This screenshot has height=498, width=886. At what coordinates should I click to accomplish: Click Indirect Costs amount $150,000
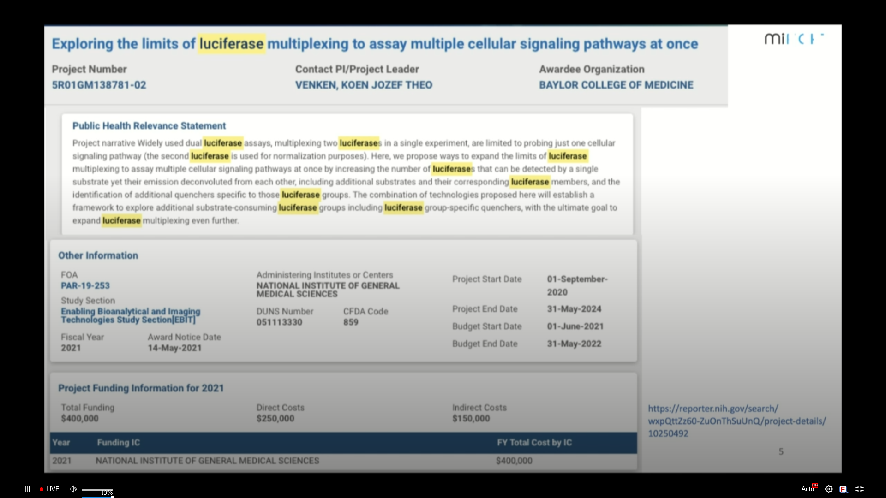[x=471, y=419]
